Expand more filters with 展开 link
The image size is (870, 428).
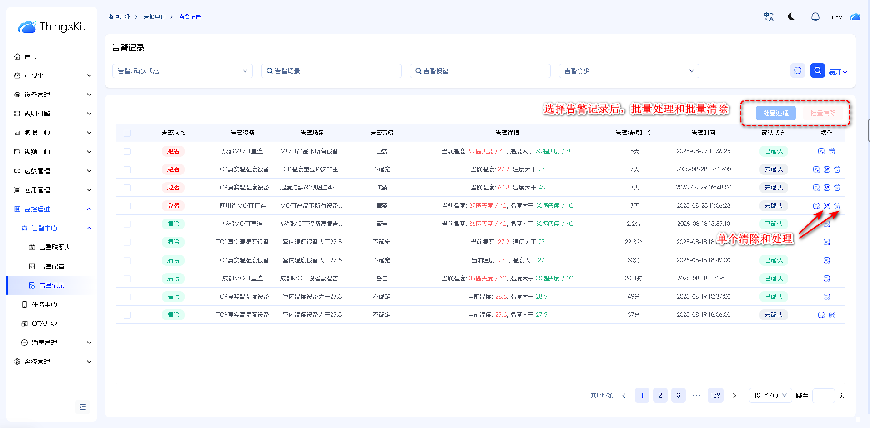click(837, 72)
